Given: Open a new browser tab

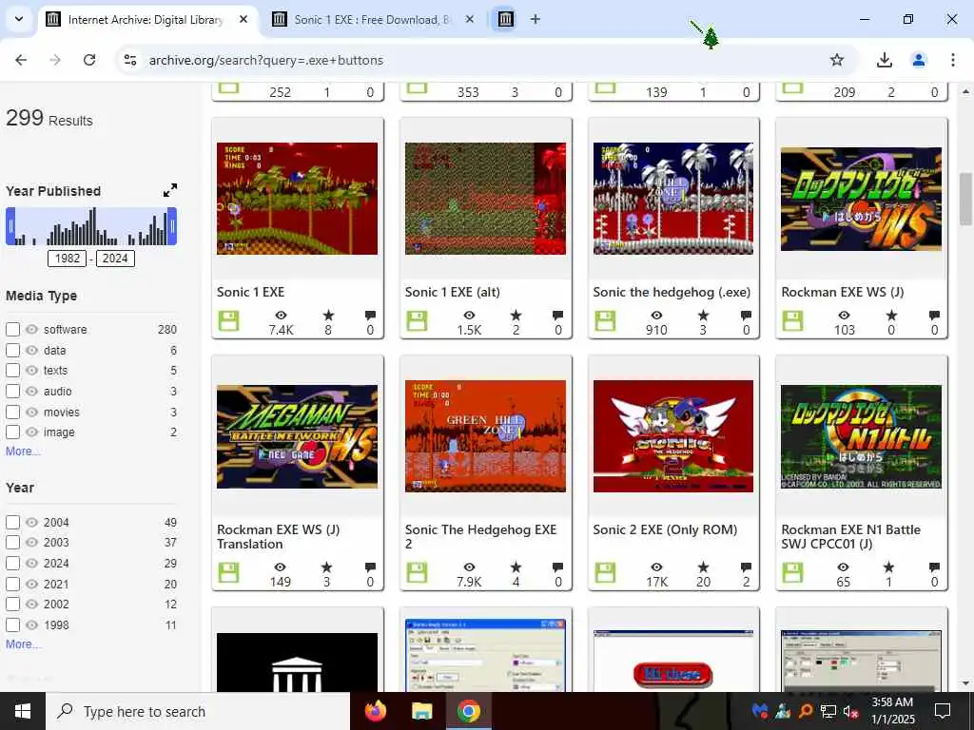Looking at the screenshot, I should (x=535, y=19).
